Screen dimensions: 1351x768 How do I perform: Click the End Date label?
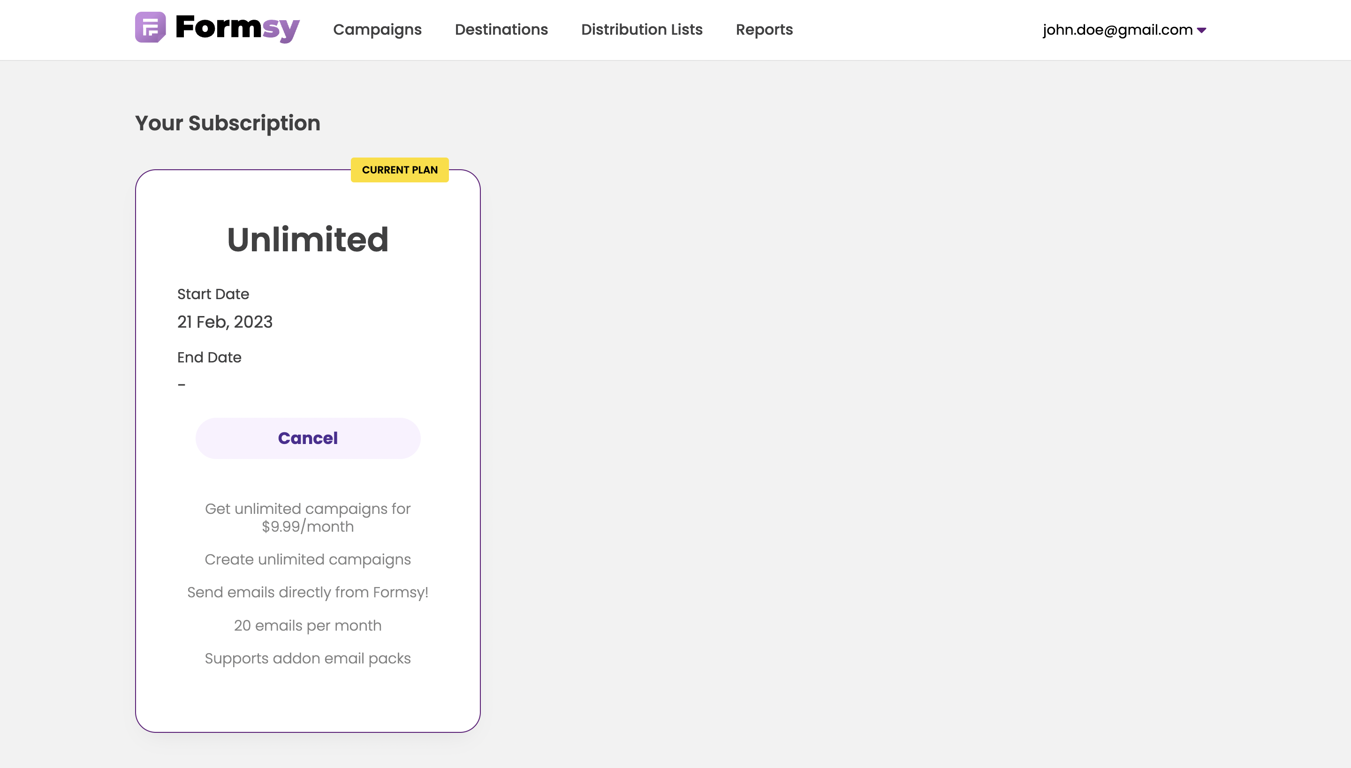point(209,357)
